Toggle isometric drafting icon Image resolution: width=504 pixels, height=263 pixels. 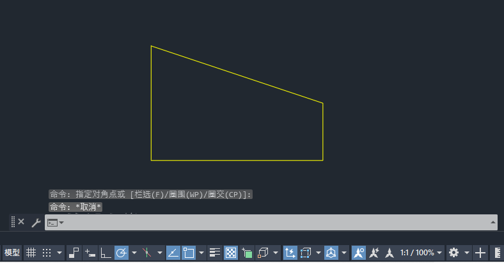(147, 253)
